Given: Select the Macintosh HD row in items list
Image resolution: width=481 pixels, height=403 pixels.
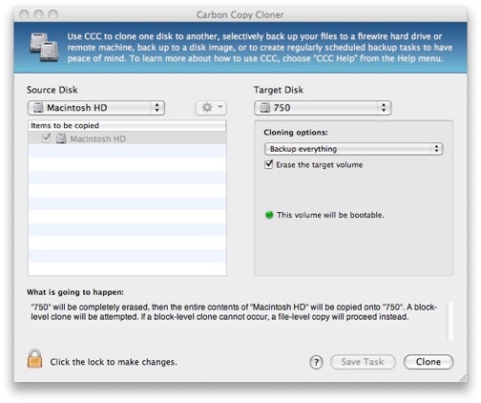Looking at the screenshot, I should [127, 138].
